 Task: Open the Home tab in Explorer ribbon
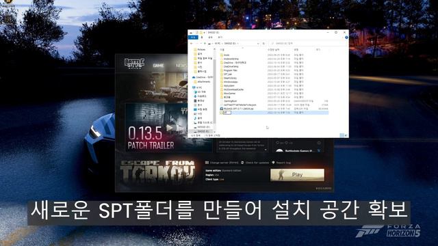pos(202,38)
